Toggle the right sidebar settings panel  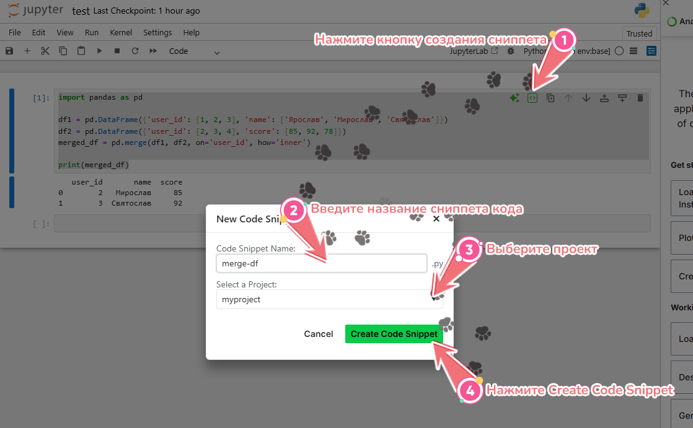pyautogui.click(x=651, y=51)
